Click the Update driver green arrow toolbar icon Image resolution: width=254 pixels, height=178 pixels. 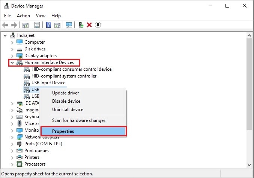[81, 25]
